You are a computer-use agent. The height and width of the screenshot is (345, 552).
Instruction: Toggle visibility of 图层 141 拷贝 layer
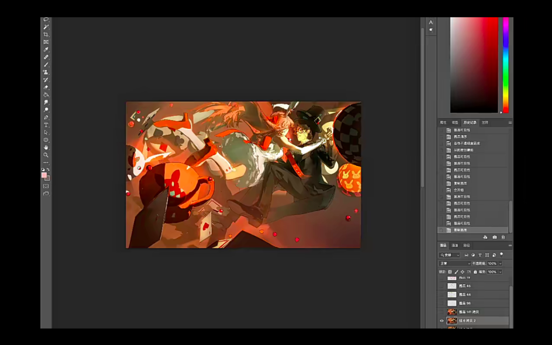(442, 312)
